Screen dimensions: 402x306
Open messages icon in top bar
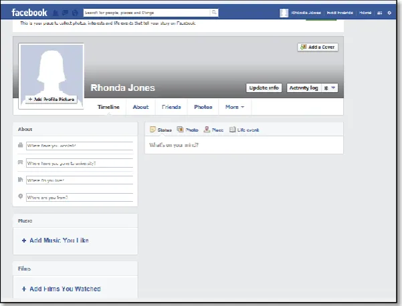(x=65, y=13)
